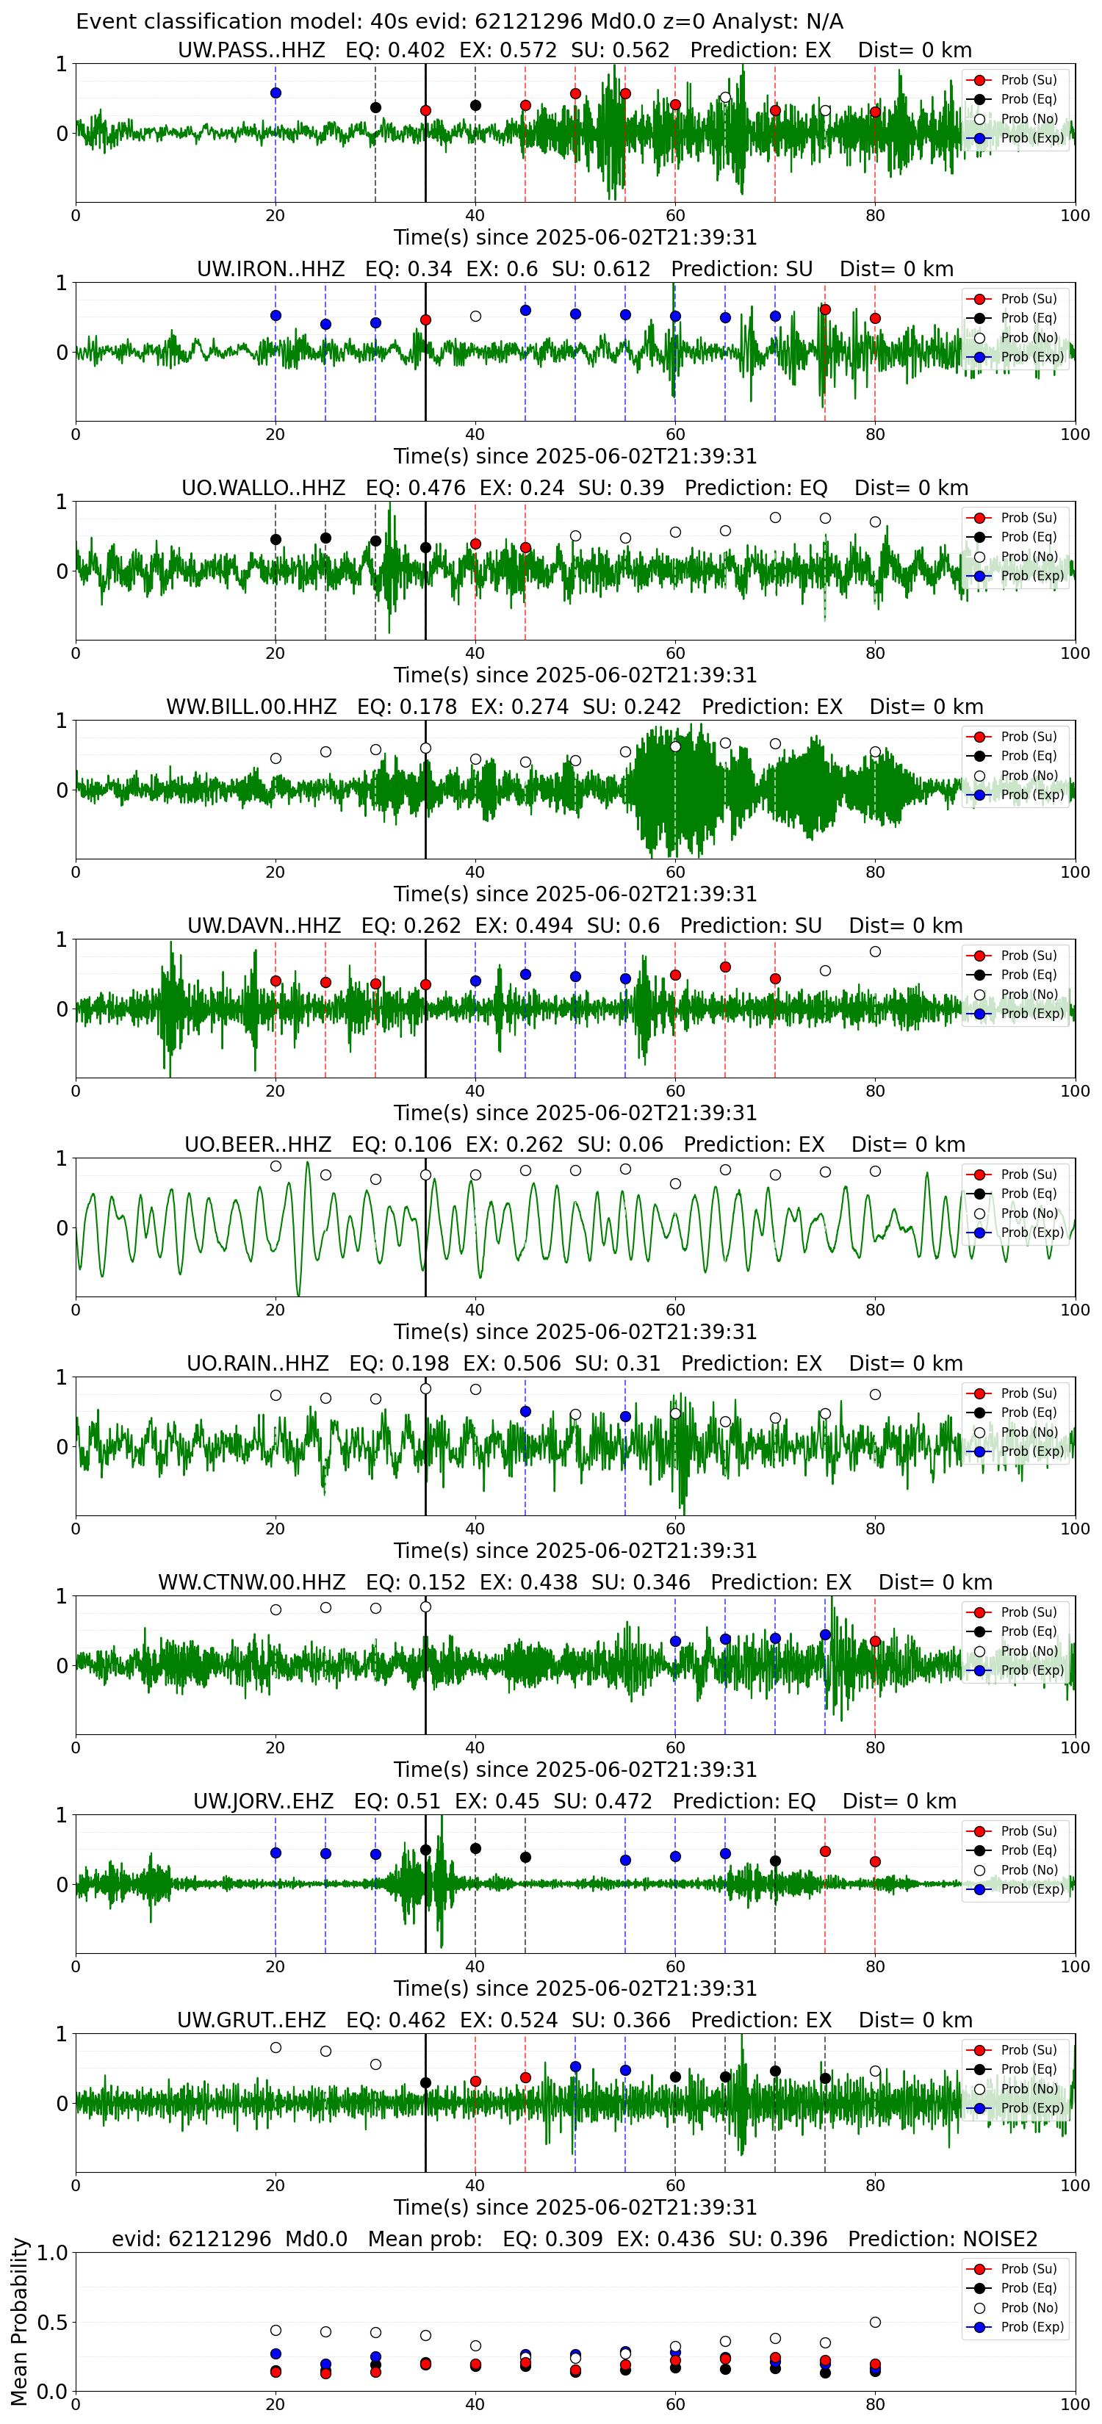Click the Mean prob summary title, Prediction NOISE2

coord(575,2239)
